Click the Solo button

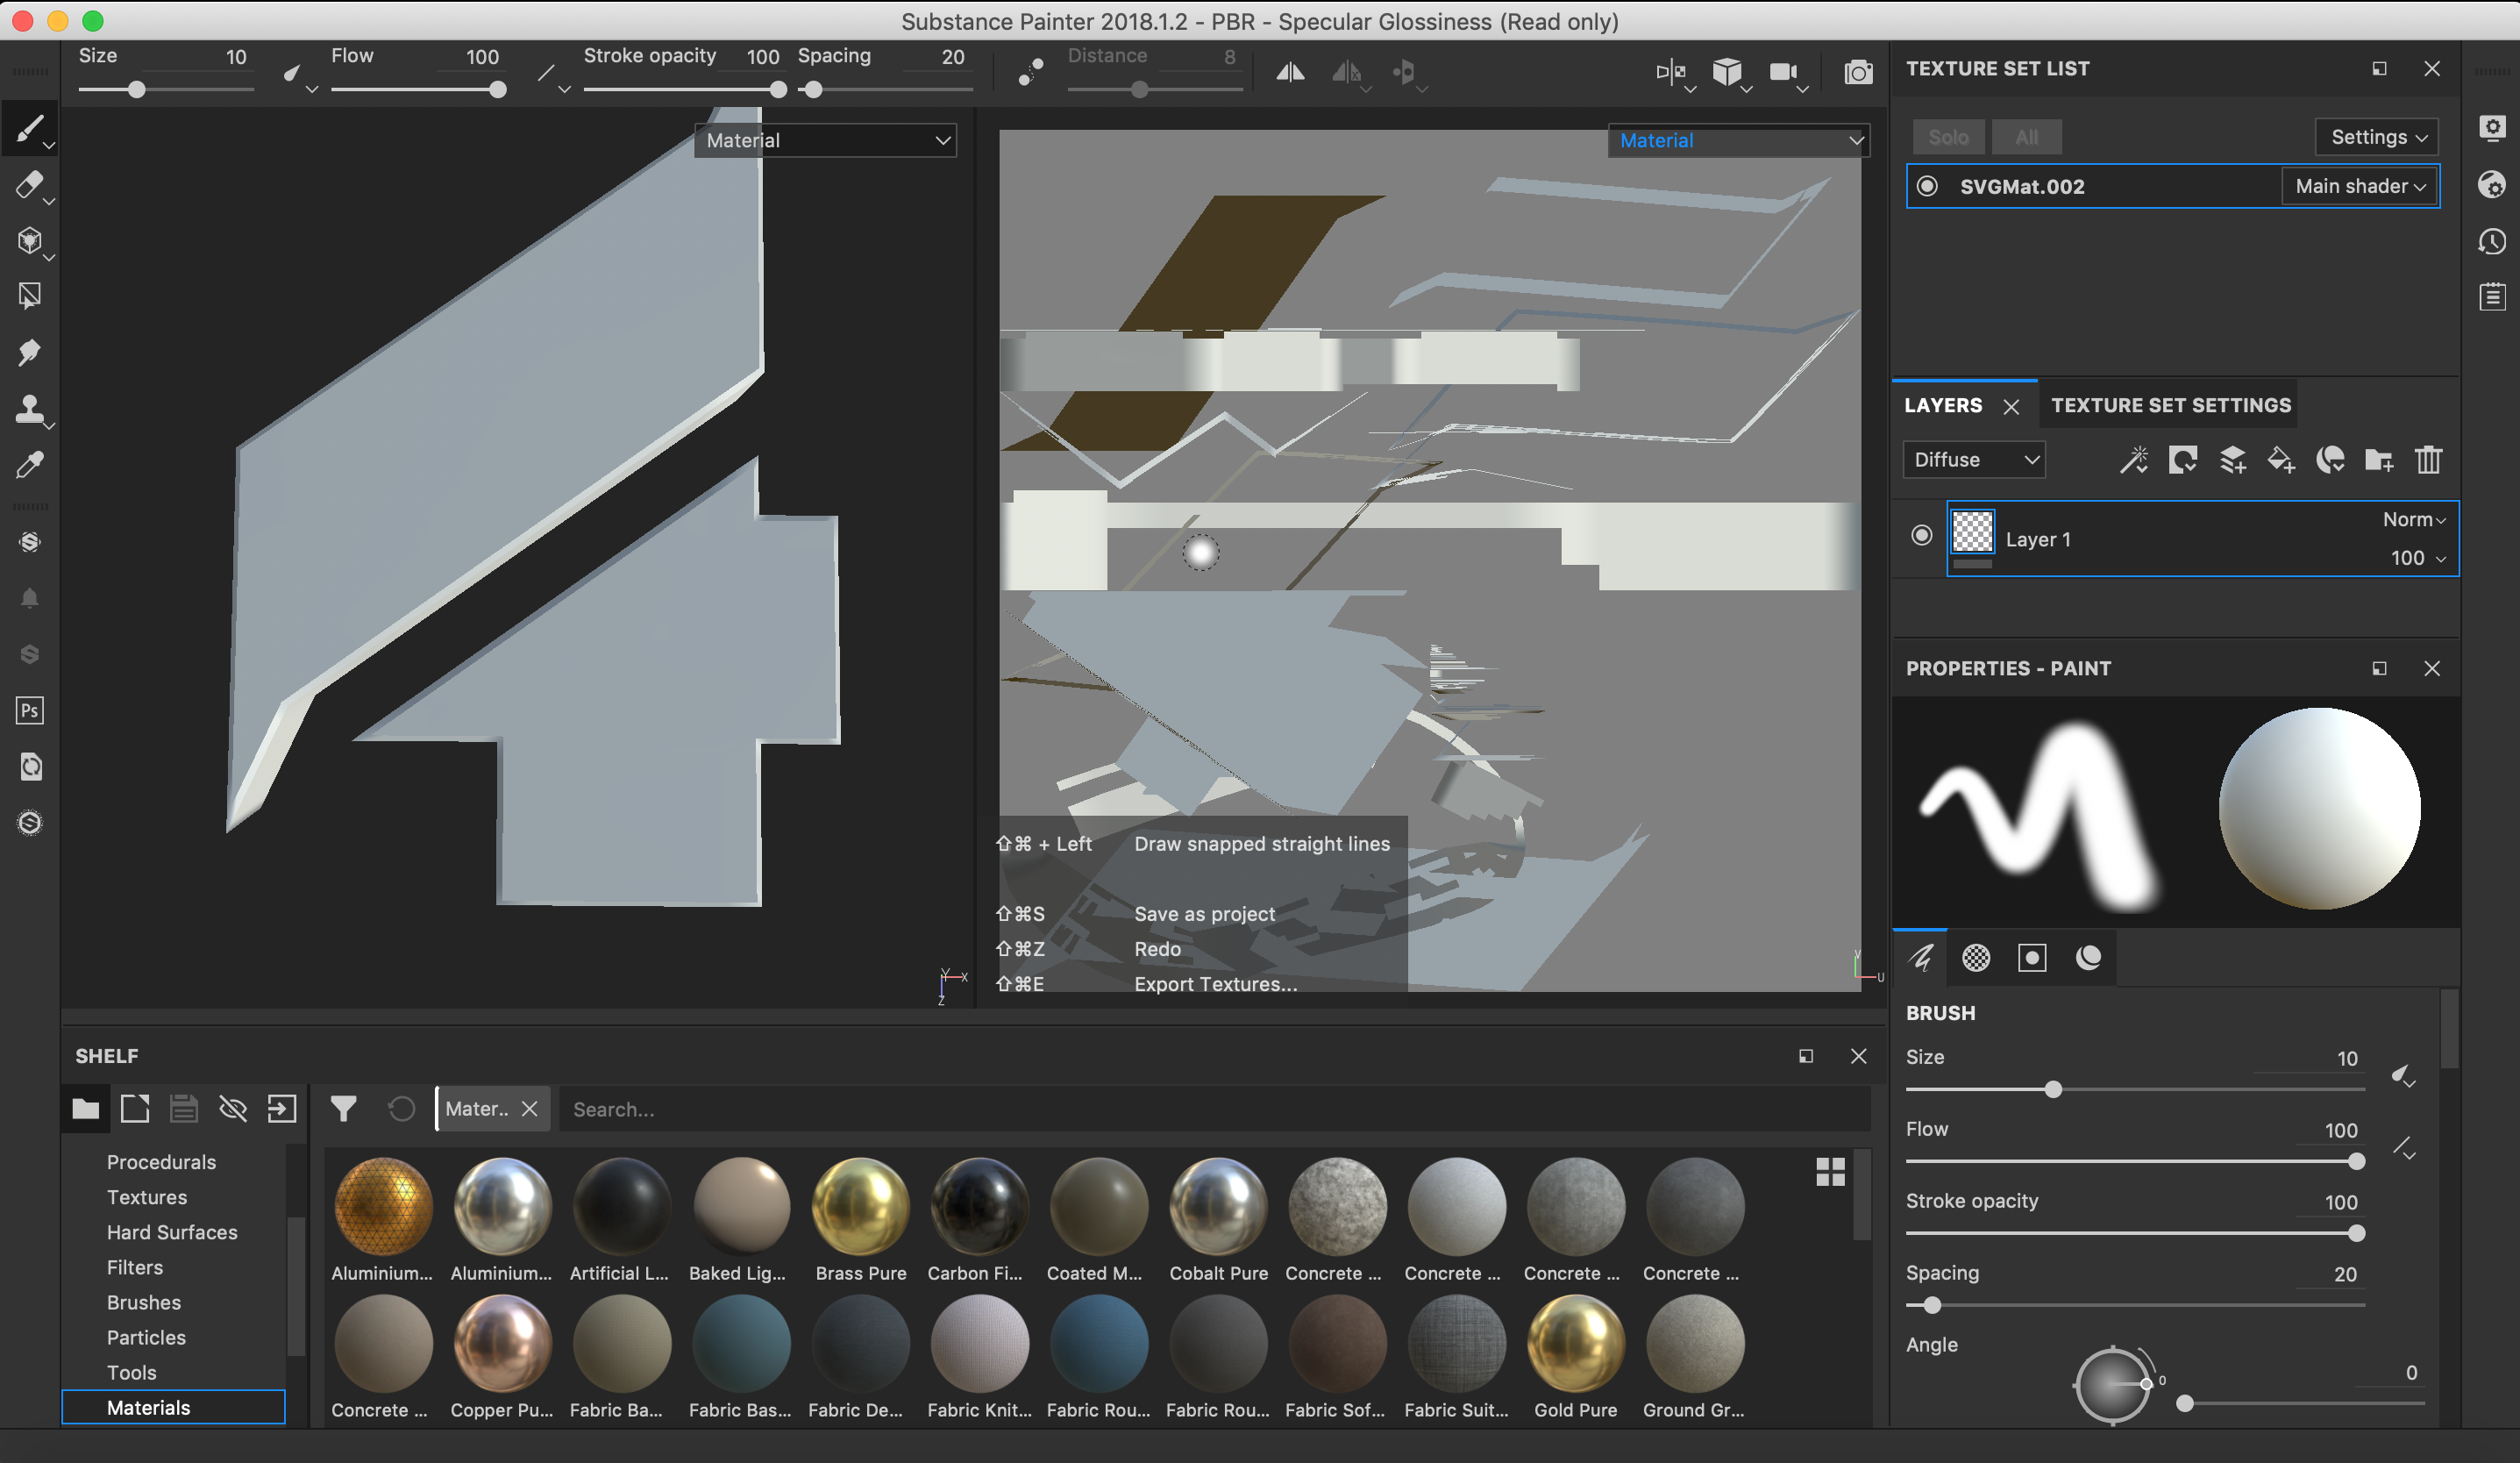point(1947,137)
